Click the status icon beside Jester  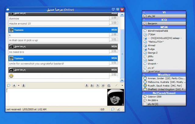(145, 60)
